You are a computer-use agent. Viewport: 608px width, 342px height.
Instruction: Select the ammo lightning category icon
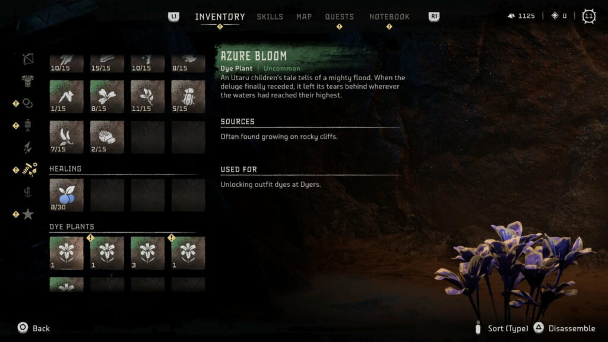pyautogui.click(x=27, y=147)
